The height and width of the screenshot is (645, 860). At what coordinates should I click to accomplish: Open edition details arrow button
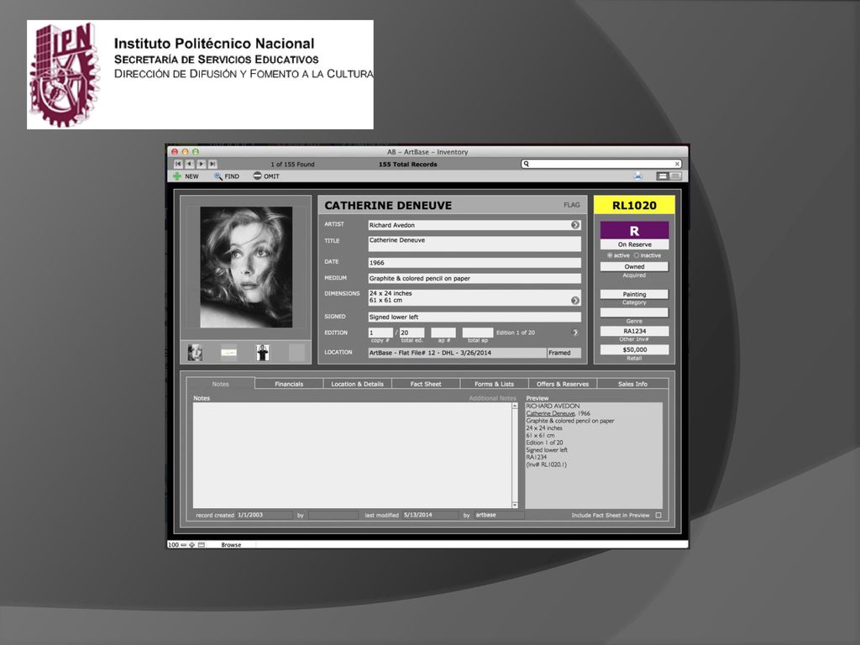point(574,333)
